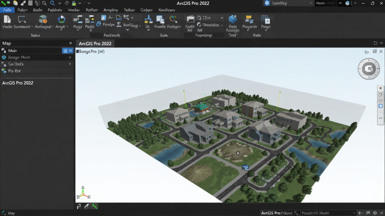The height and width of the screenshot is (216, 385).
Task: Click 'ArcGIS Pro 2022' text in left pane
Action: coord(18,83)
